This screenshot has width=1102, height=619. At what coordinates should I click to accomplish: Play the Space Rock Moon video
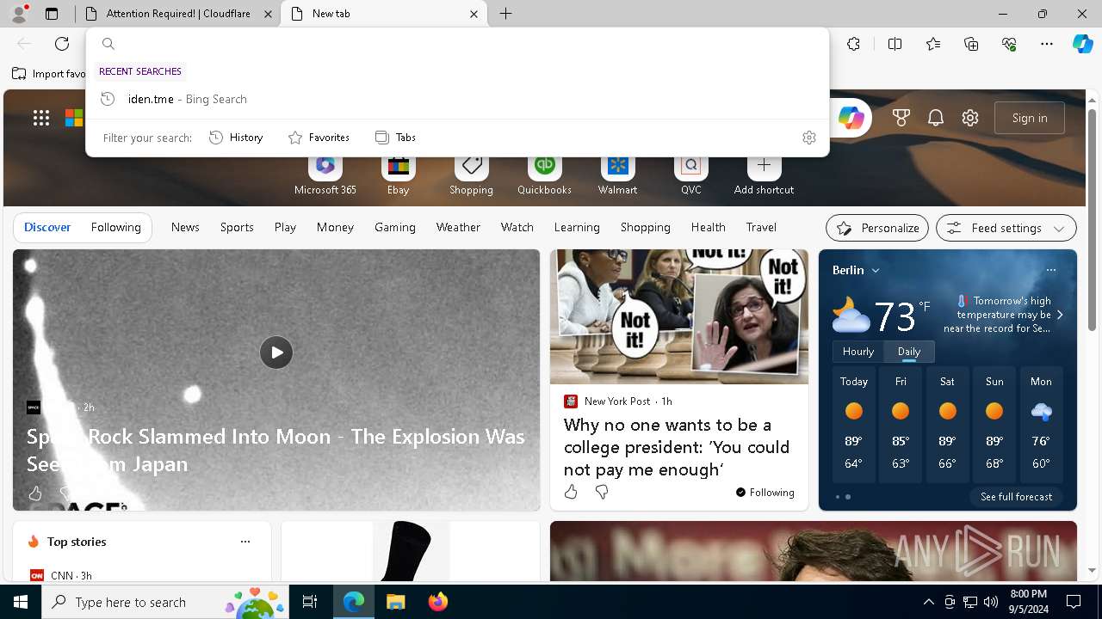(x=276, y=352)
